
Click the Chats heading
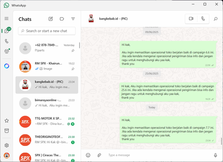[25, 19]
